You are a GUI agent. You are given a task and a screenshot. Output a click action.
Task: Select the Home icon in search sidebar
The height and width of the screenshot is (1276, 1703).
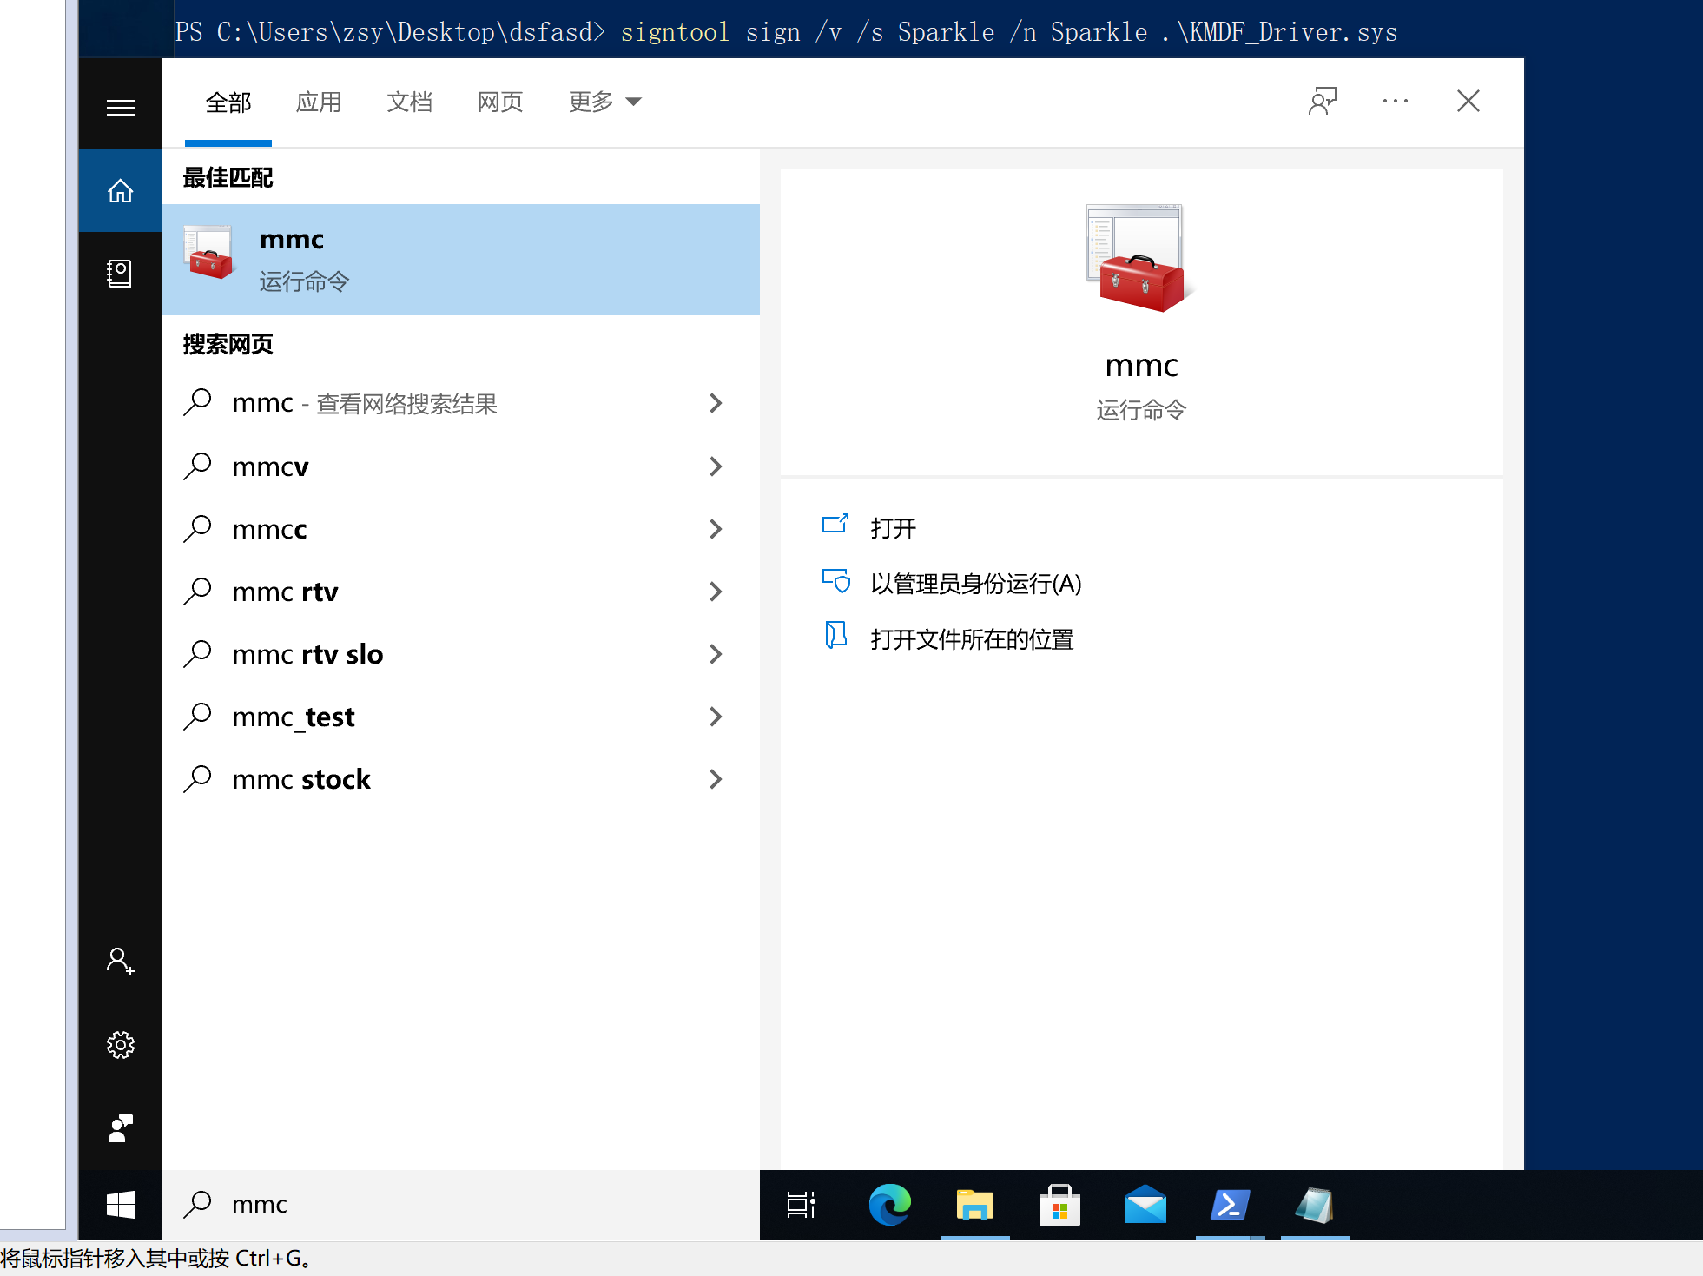pos(120,190)
